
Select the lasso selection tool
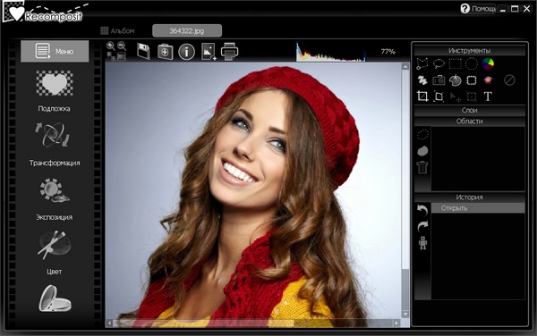[x=439, y=63]
